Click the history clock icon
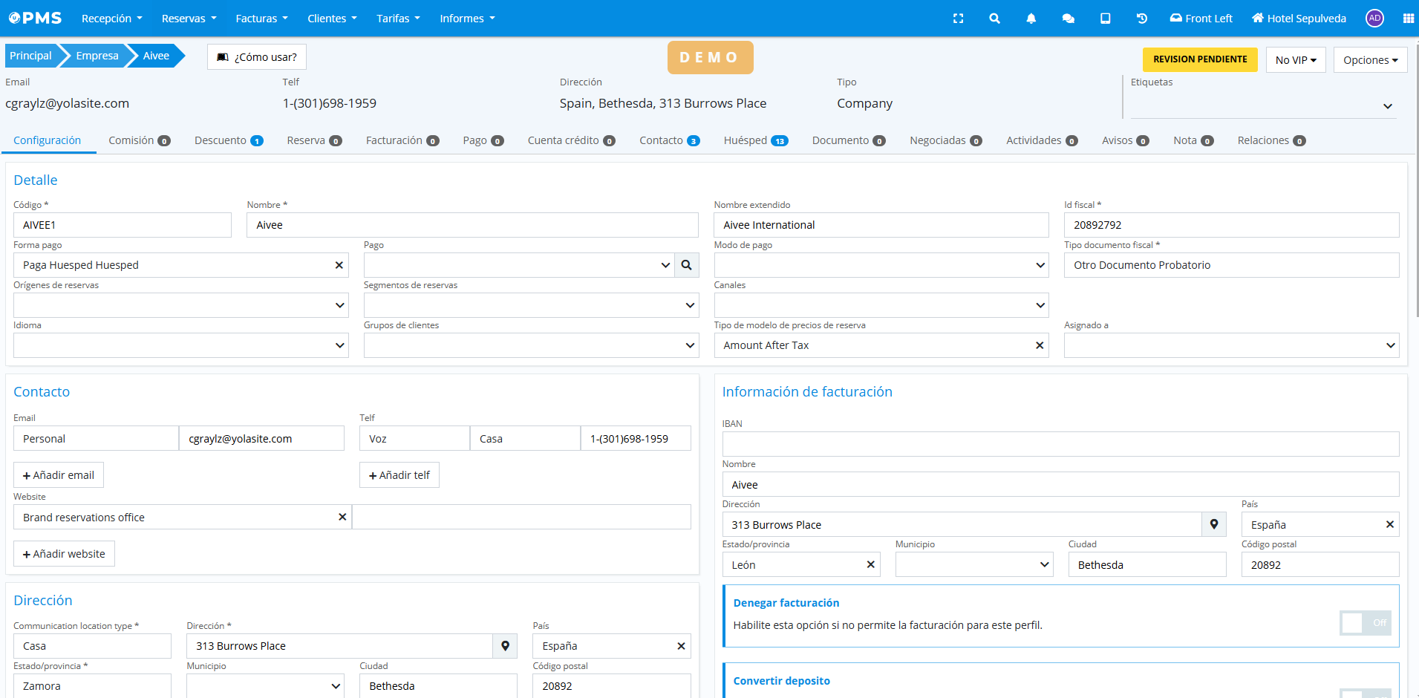1419x698 pixels. (x=1141, y=19)
